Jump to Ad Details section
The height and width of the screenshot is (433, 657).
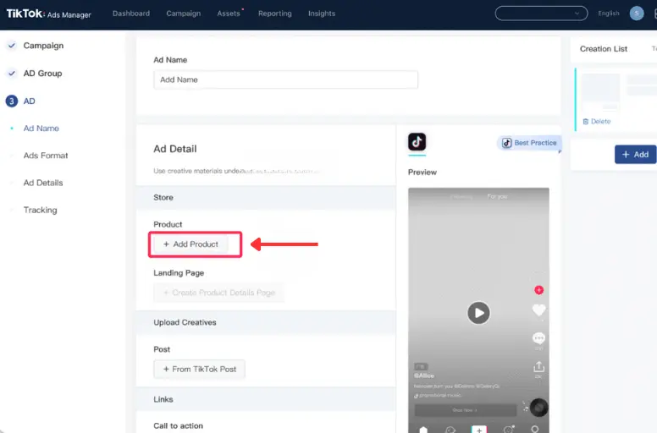click(43, 183)
